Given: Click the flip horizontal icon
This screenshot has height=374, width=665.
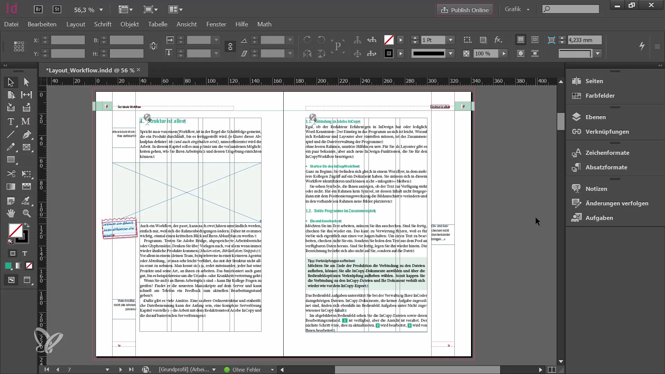Looking at the screenshot, I should 307,53.
